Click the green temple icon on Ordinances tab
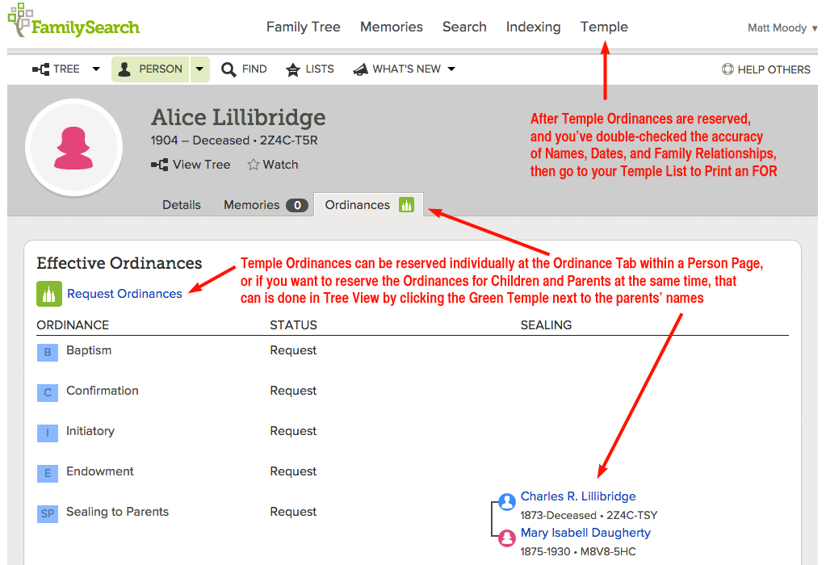 tap(407, 205)
